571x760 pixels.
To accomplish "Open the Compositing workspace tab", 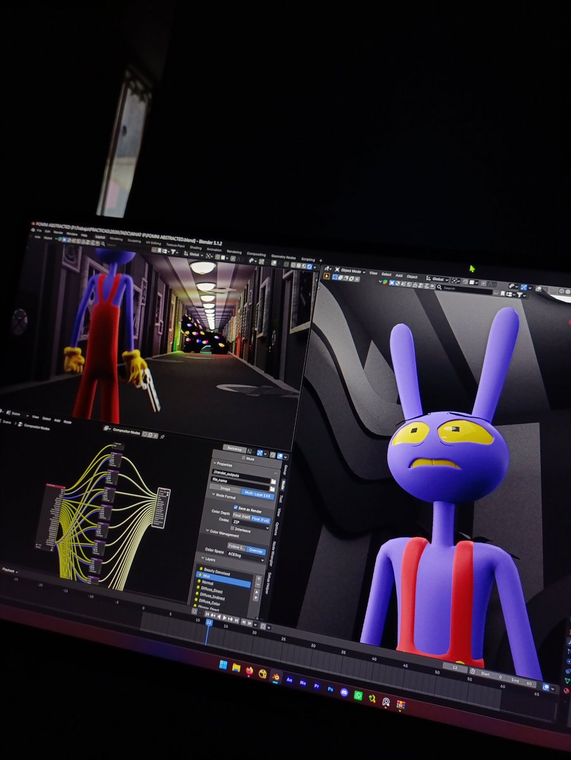I will (x=256, y=255).
